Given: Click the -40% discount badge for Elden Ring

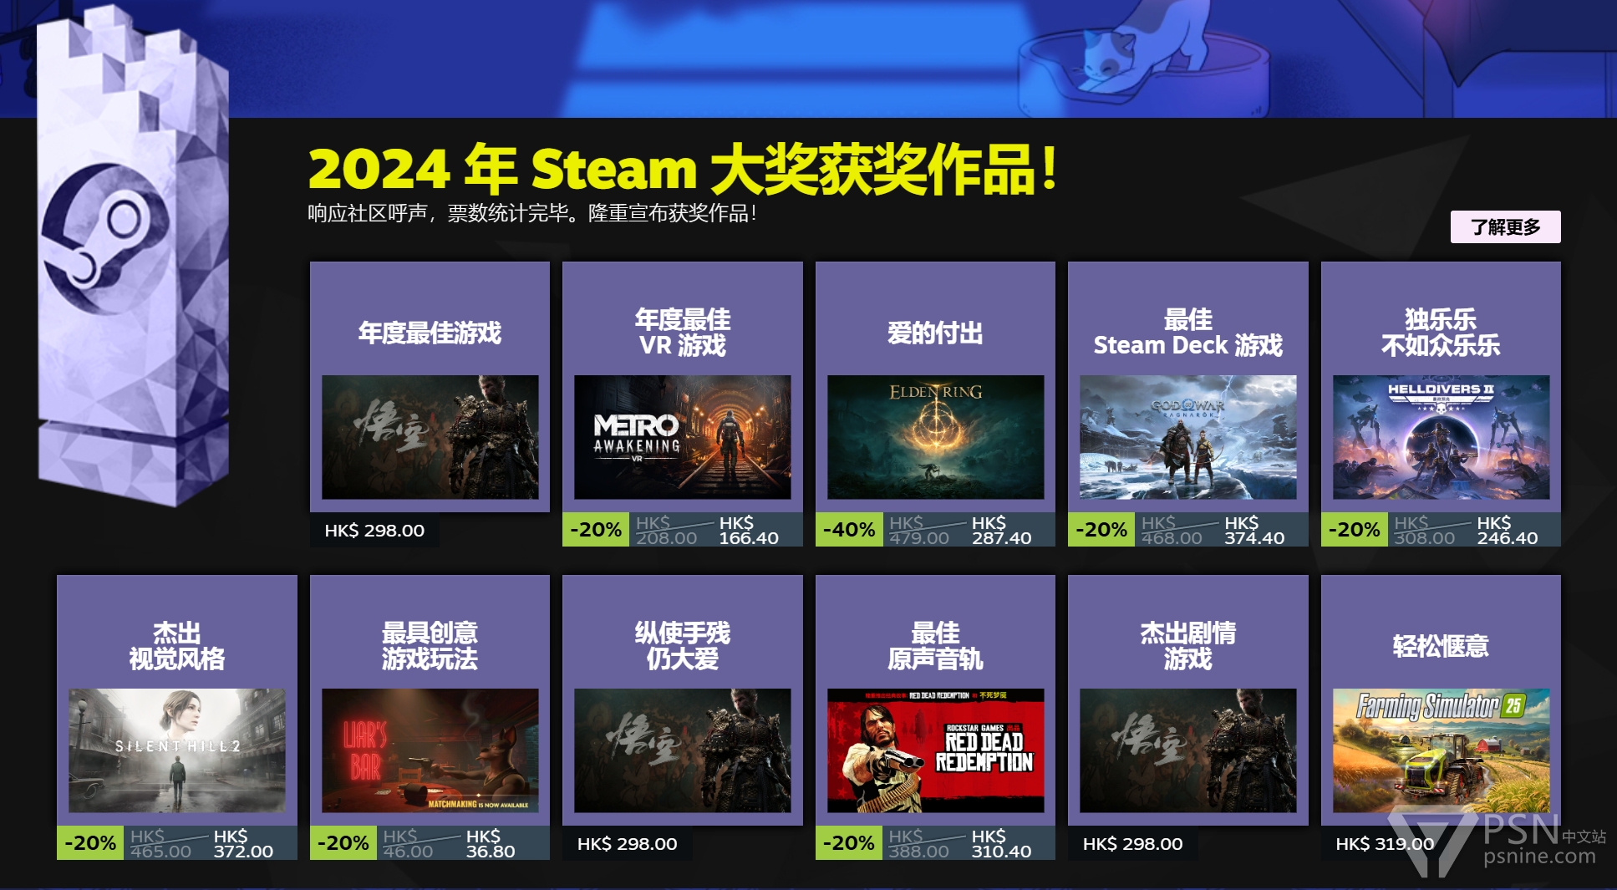Looking at the screenshot, I should [849, 530].
